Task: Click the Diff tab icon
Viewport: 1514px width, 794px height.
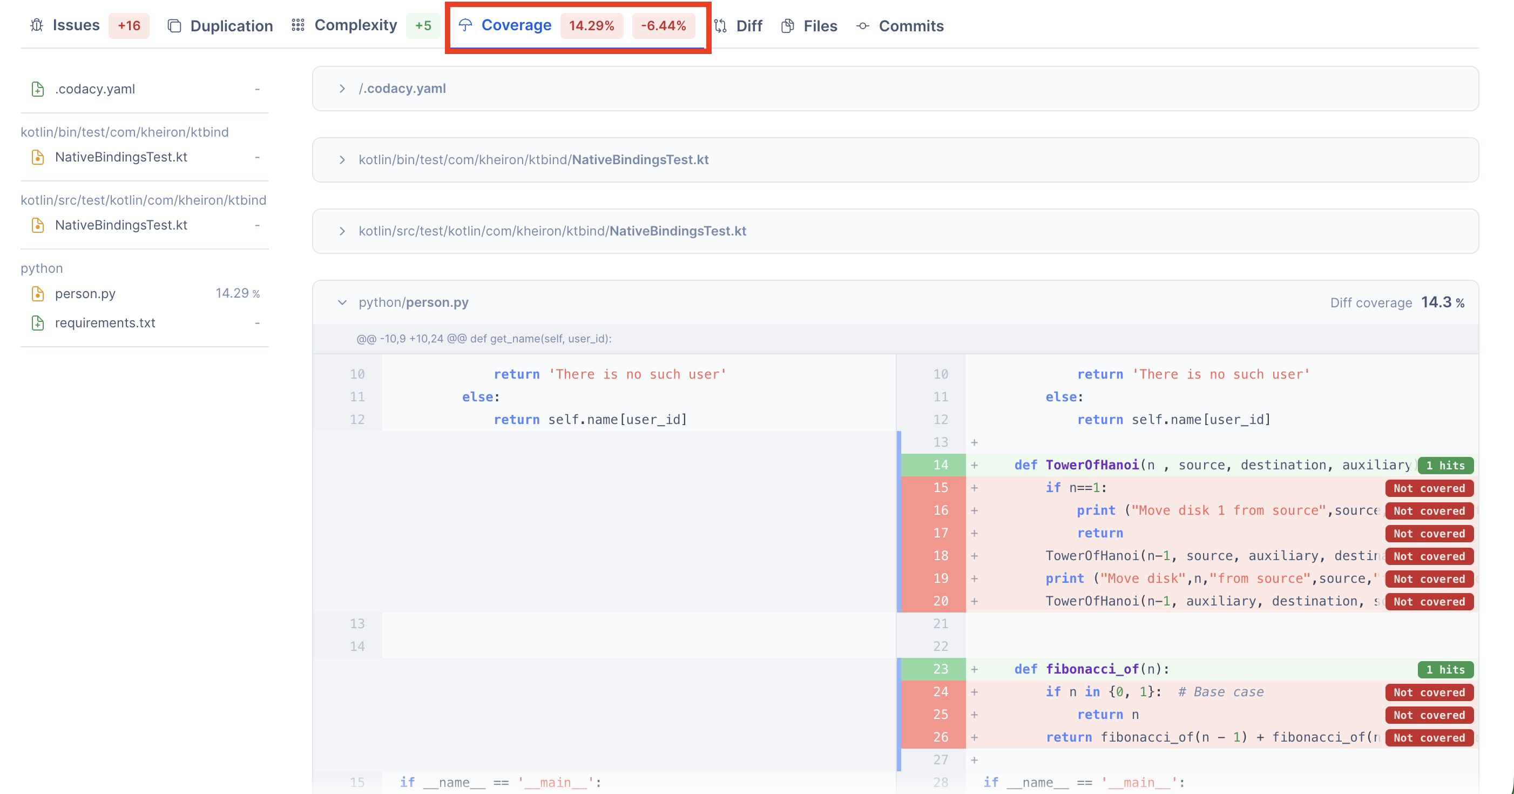Action: [721, 26]
